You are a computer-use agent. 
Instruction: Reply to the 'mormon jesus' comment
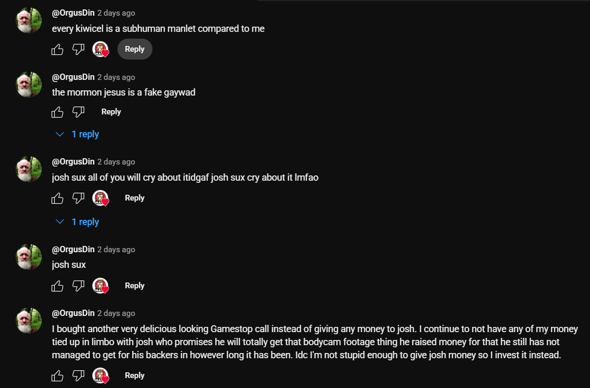point(111,112)
